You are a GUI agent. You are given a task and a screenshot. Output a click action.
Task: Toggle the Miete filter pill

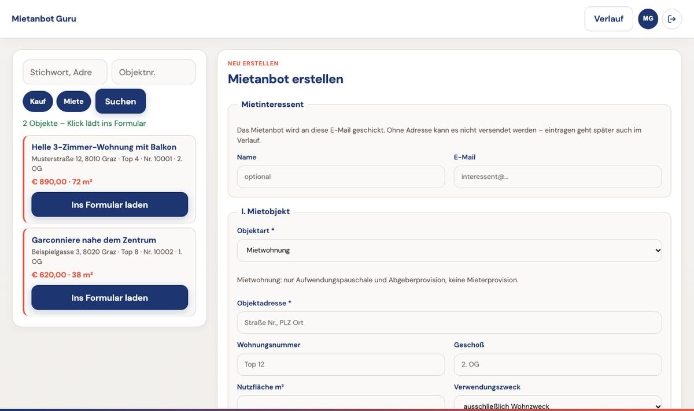click(73, 102)
